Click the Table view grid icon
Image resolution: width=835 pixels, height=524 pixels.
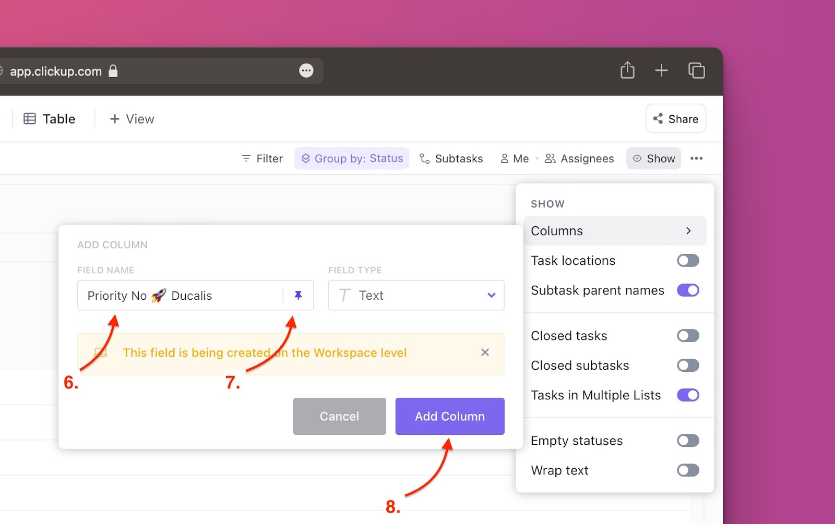click(30, 118)
